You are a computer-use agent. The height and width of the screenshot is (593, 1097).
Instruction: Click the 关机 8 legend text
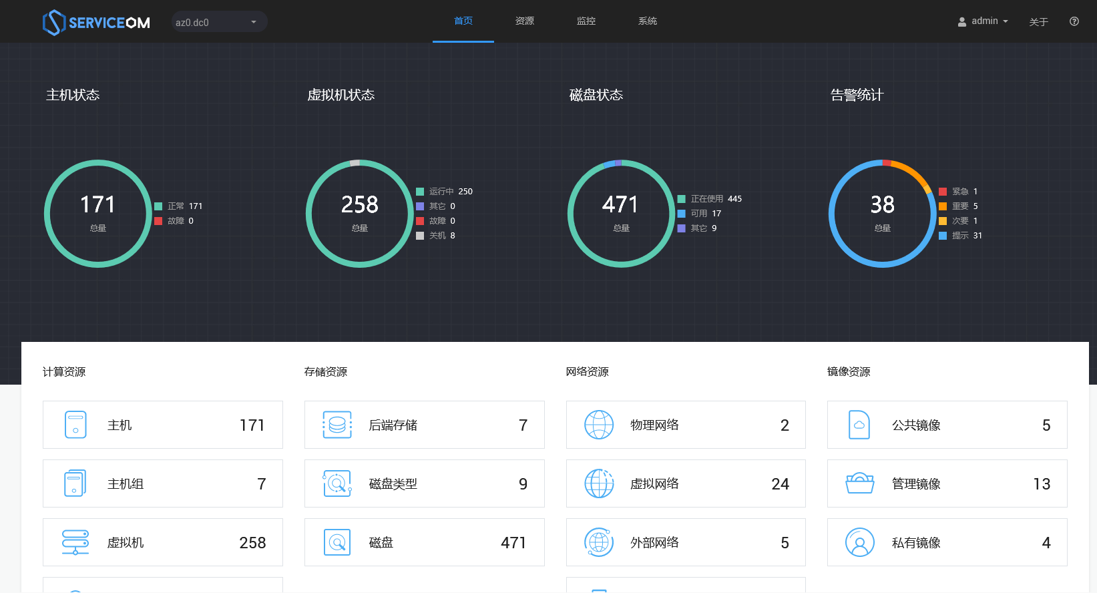click(442, 236)
